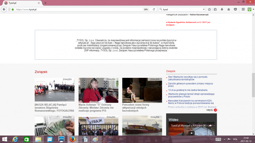Click the WIĘCEJ more link

pos(210,110)
